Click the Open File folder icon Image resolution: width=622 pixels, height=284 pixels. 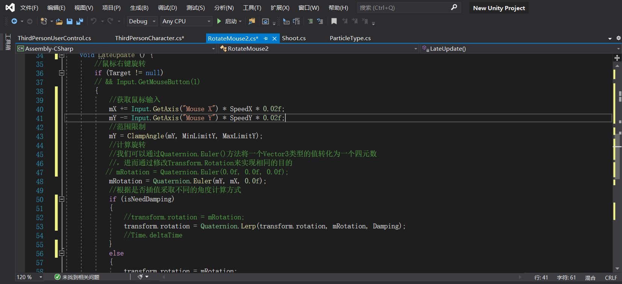coord(59,21)
